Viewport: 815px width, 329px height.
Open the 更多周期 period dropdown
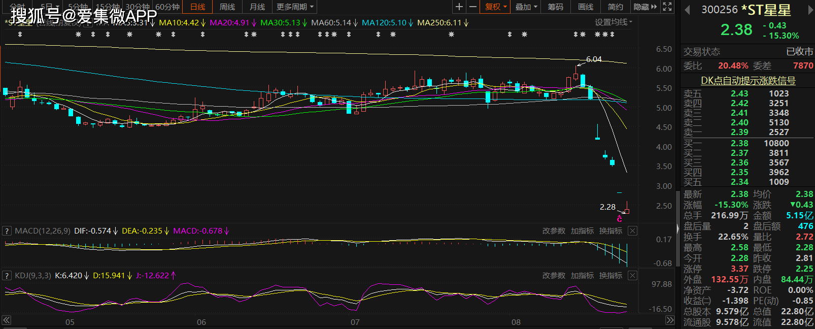click(x=295, y=7)
